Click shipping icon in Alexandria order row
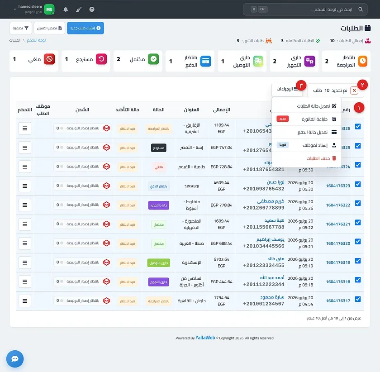The width and height of the screenshot is (380, 372). [106, 262]
